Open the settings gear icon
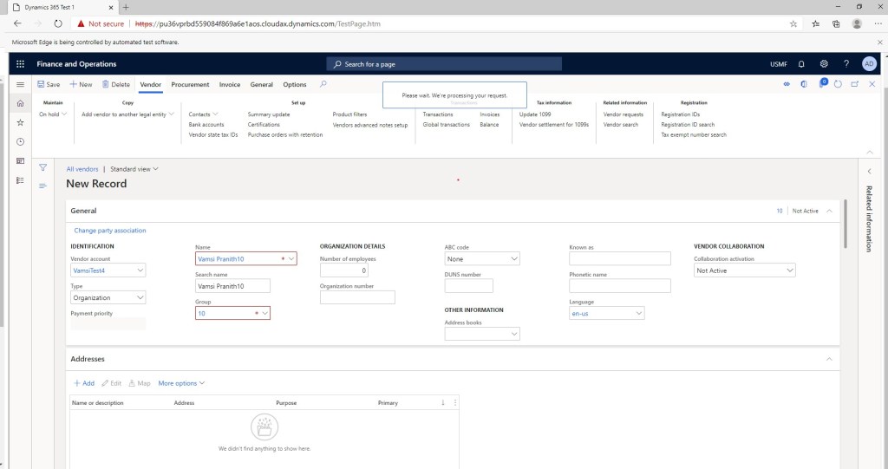This screenshot has width=888, height=469. pos(824,64)
